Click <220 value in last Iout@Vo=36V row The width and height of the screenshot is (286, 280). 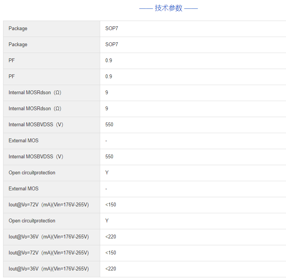[x=111, y=269]
